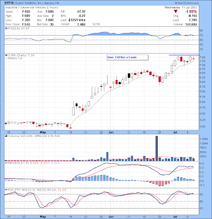Click the 'Jul' label on price chart axis
The height and width of the screenshot is (219, 212).
[x=176, y=132]
